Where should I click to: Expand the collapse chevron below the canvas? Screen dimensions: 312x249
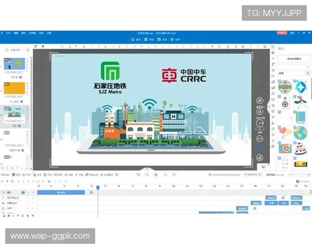(x=147, y=169)
